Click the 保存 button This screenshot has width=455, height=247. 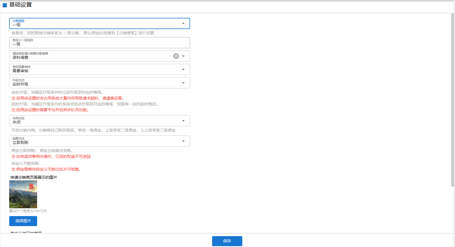[227, 241]
